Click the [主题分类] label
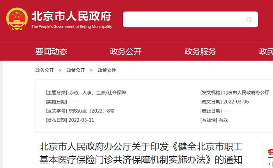Image resolution: width=273 pixels, height=168 pixels. coord(56,93)
